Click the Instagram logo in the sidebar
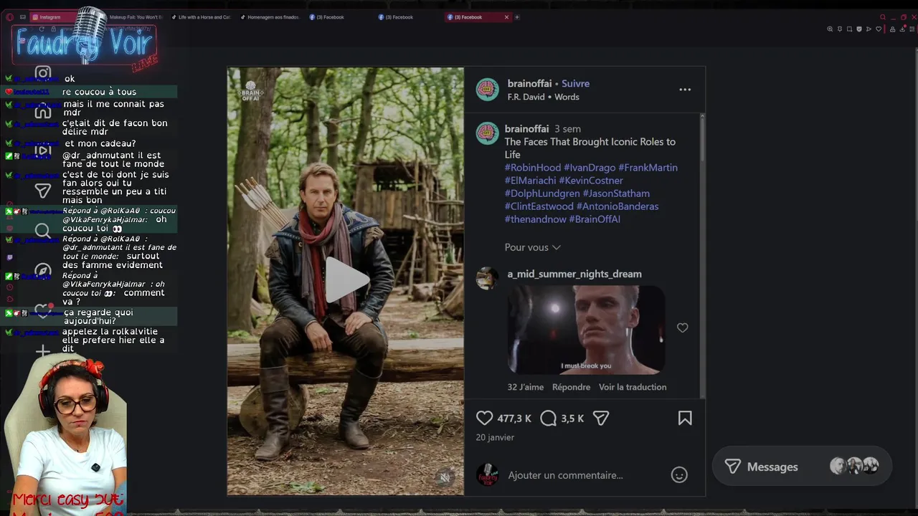 (x=43, y=73)
